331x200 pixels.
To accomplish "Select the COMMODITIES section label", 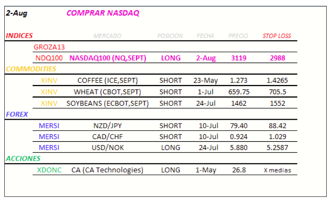I will tap(25, 69).
